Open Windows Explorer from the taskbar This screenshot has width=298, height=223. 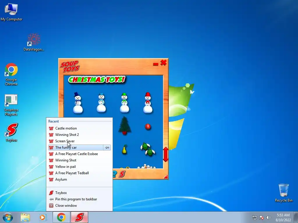(25, 217)
